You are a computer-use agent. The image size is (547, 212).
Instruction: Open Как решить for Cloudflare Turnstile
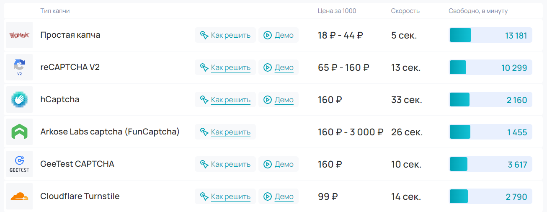coord(230,196)
